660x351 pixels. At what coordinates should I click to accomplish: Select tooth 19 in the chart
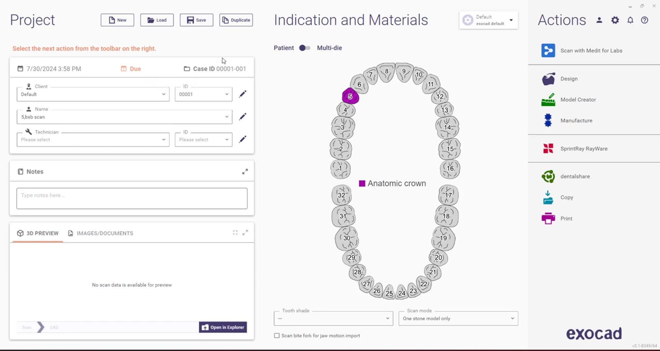click(443, 238)
